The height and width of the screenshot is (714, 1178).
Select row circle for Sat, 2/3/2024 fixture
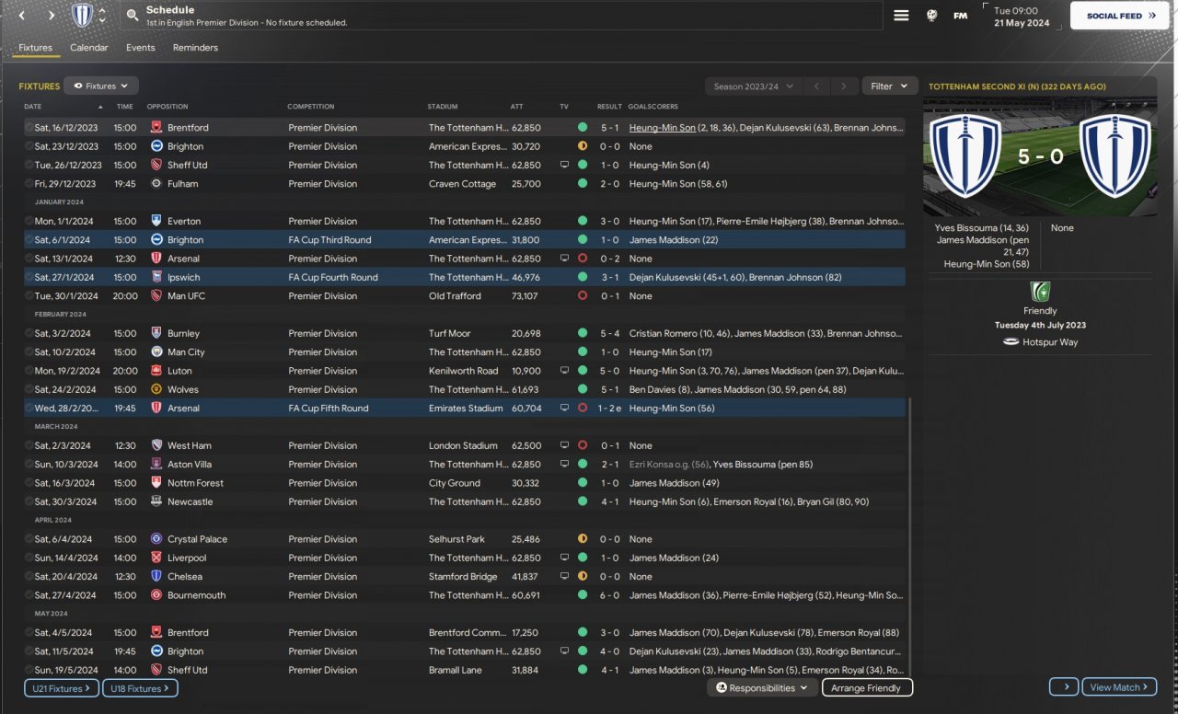point(29,446)
